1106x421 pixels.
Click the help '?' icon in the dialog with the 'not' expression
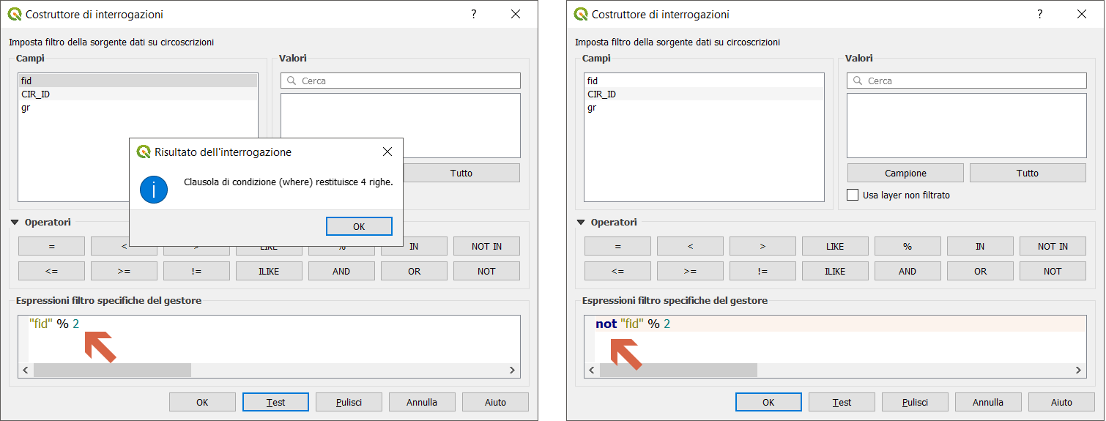pyautogui.click(x=1039, y=15)
